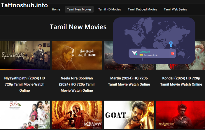205x130 pixels.
Task: Click the Bengaluru, India location text
Action: tap(150, 55)
